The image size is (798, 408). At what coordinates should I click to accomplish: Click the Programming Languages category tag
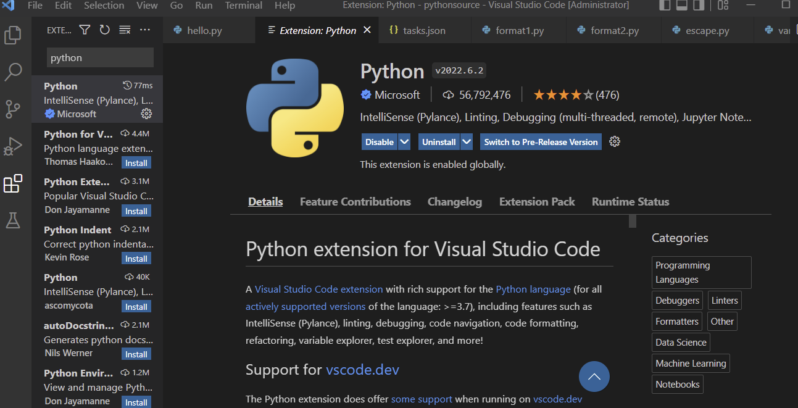pyautogui.click(x=702, y=272)
